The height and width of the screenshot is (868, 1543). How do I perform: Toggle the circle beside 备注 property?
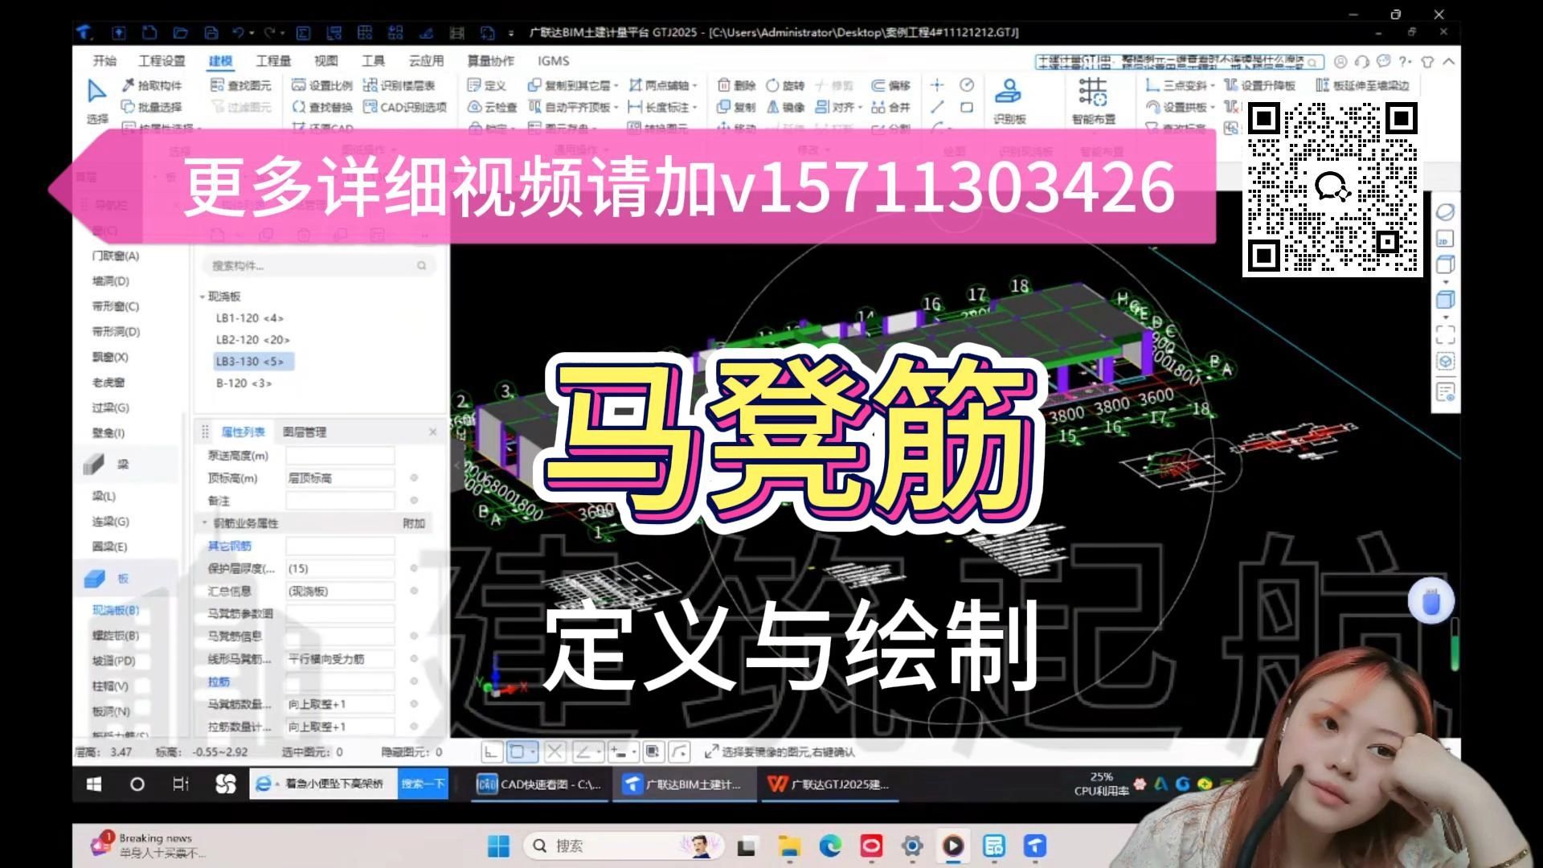(x=414, y=501)
